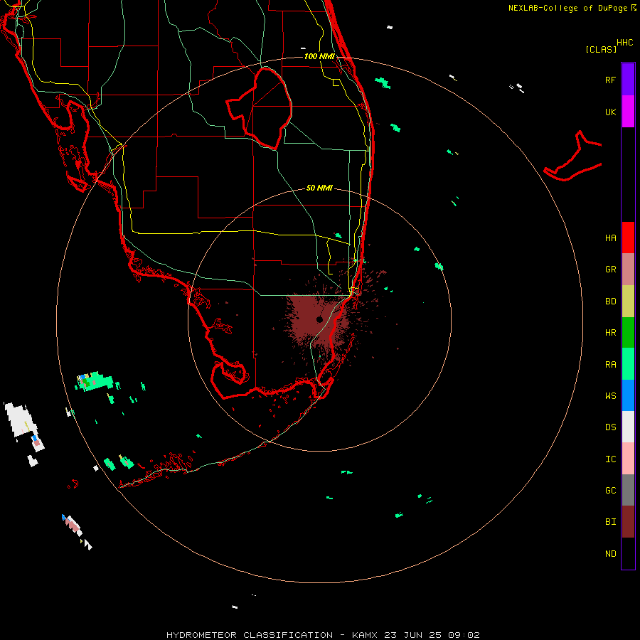640x640 pixels.
Task: Click the black radar site dot
Action: (319, 319)
